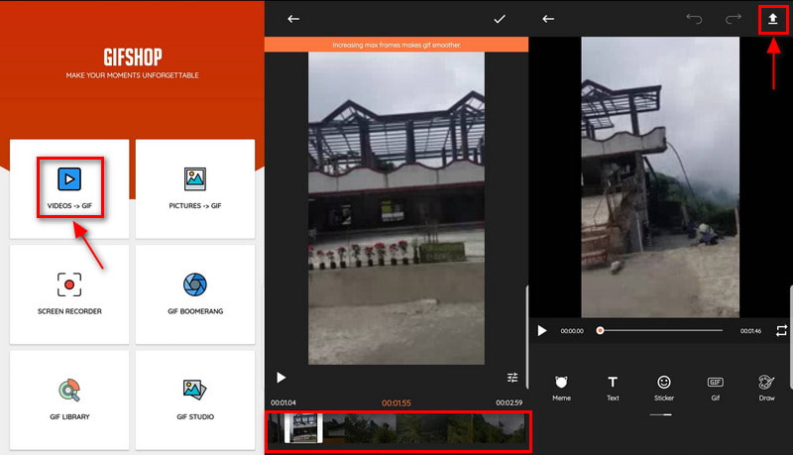Click the 00:02:59 end time label
Screen dimensions: 793x455
[509, 402]
